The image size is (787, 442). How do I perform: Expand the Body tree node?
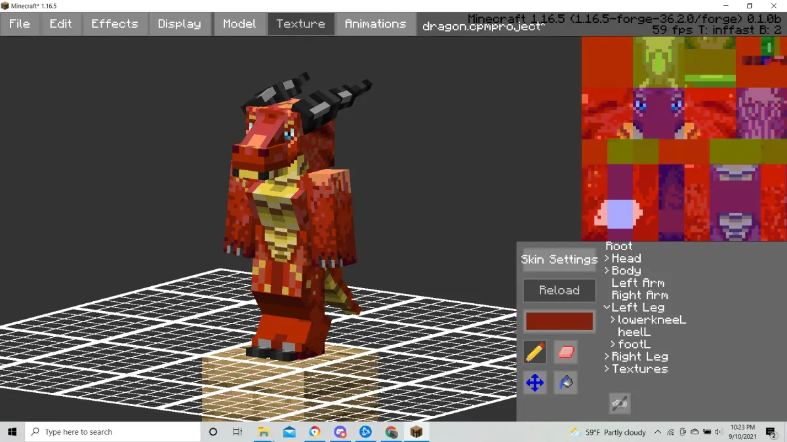[607, 271]
